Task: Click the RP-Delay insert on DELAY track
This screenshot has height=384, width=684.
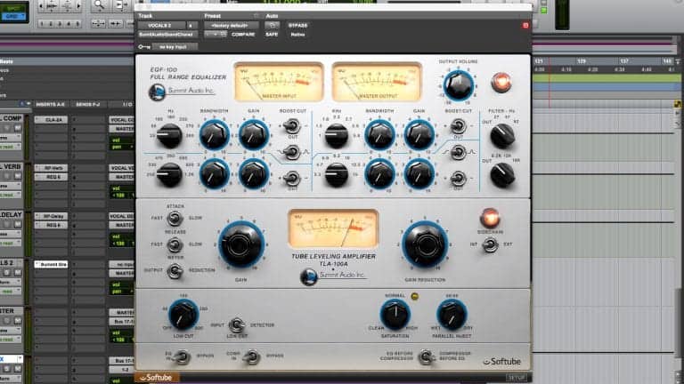Action: click(51, 216)
